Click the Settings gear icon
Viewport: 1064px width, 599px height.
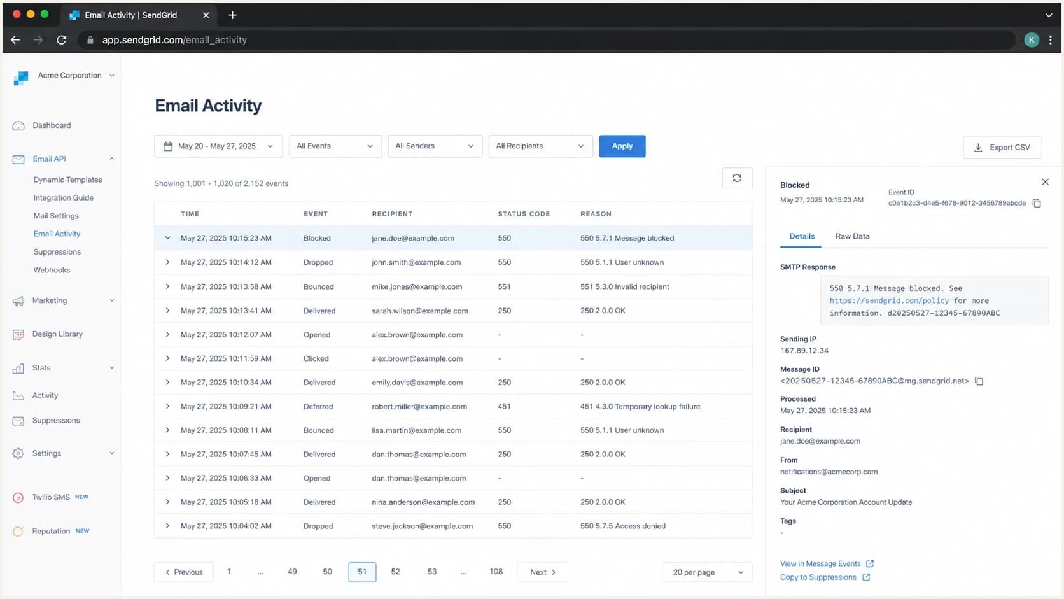(18, 454)
